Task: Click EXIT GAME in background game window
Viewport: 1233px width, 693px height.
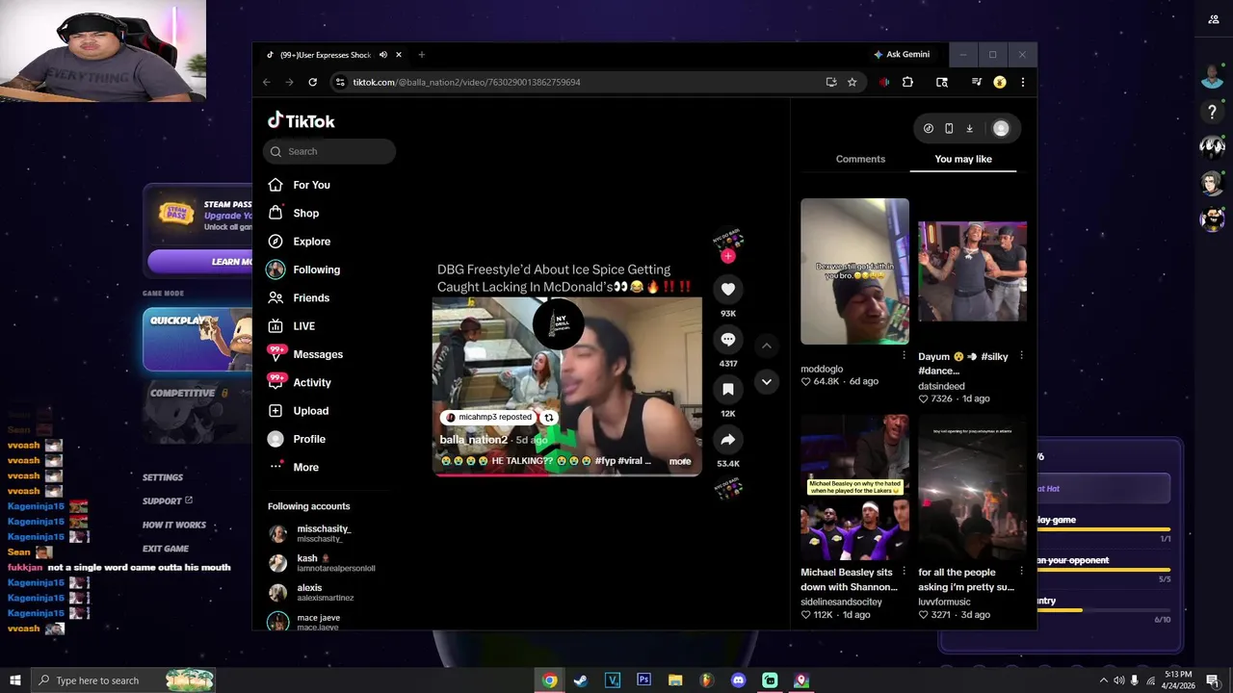Action: [x=166, y=549]
